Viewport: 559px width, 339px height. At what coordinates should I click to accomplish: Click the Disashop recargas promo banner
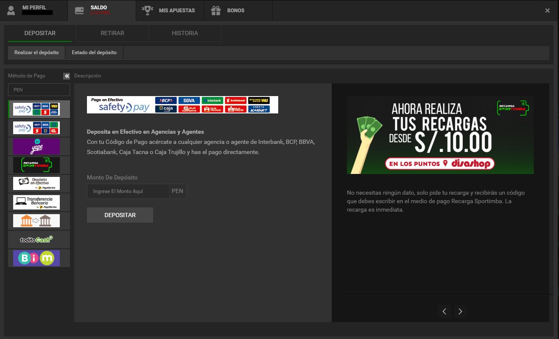coord(440,135)
